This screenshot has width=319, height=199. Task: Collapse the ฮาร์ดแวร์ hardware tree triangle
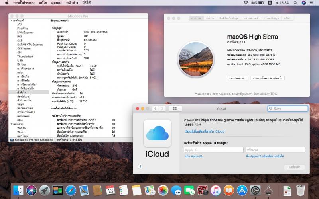[x=12, y=21]
